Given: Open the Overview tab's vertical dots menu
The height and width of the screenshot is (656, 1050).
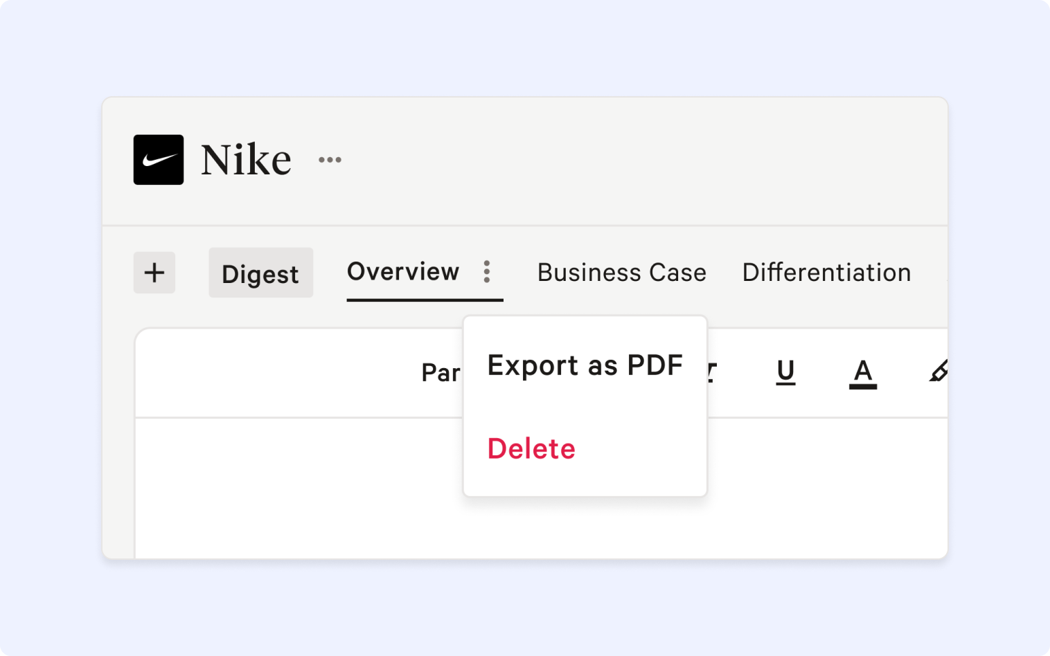Looking at the screenshot, I should [x=487, y=272].
